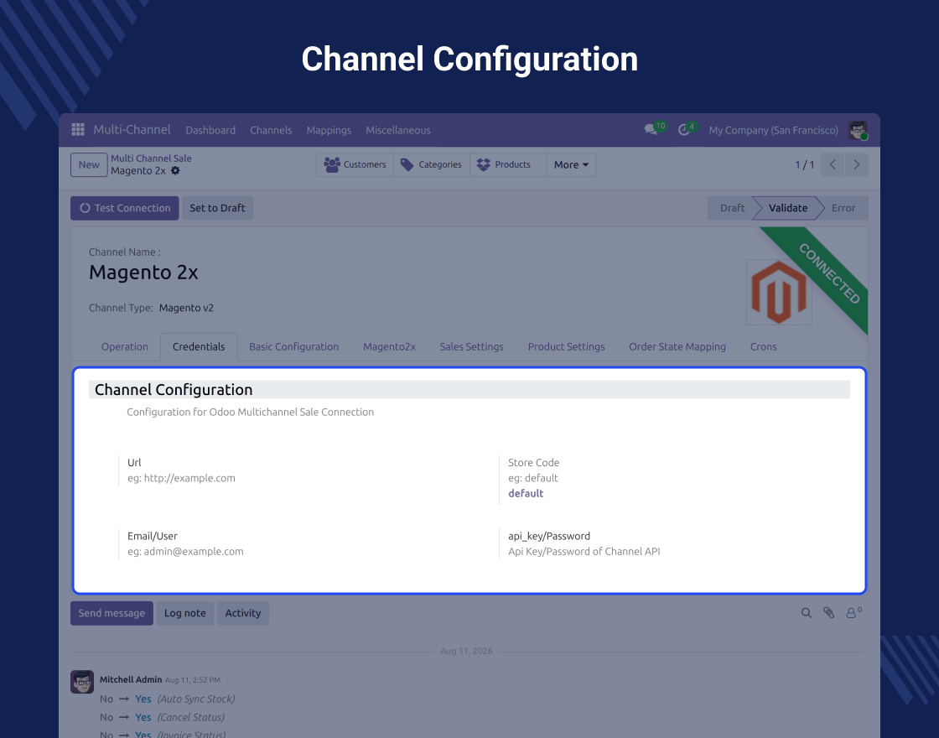939x738 pixels.
Task: Click Mitchell Admin's avatar in message log
Action: coord(82,682)
